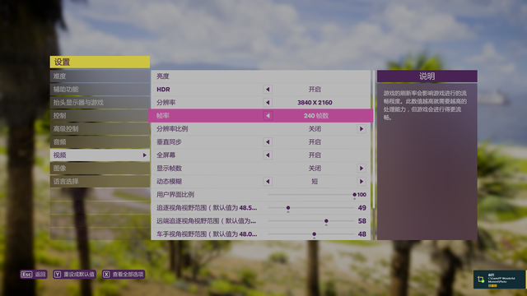Screen dimensions: 527x296
Task: Expand the 视频 category arrow
Action: coord(145,155)
